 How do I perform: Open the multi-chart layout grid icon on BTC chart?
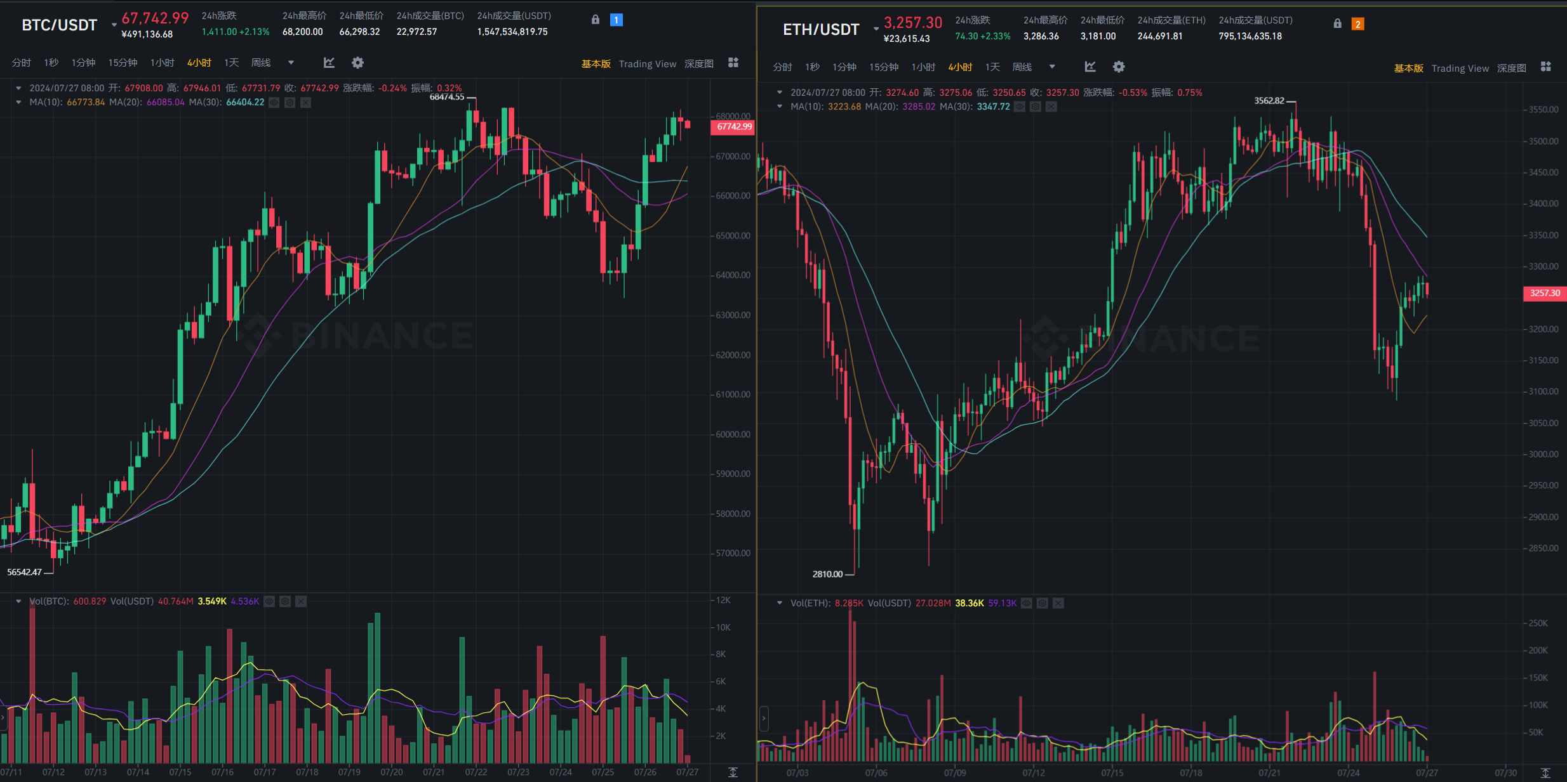733,62
